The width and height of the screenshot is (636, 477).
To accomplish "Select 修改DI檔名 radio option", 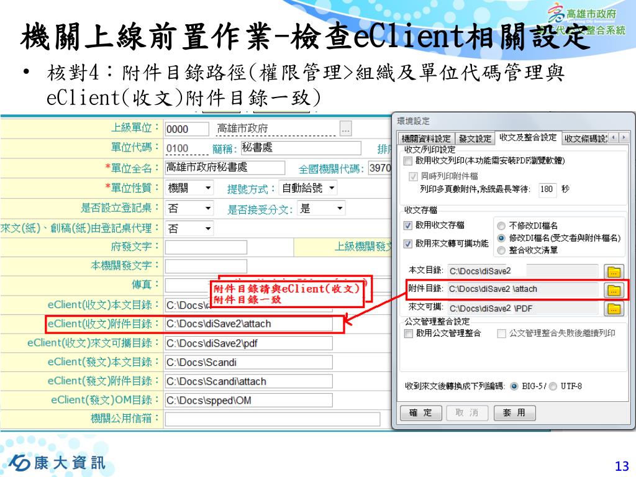I will tap(501, 238).
